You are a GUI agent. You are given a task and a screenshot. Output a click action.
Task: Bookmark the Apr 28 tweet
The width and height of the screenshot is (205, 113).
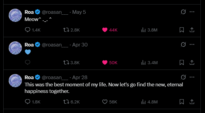click(x=182, y=102)
